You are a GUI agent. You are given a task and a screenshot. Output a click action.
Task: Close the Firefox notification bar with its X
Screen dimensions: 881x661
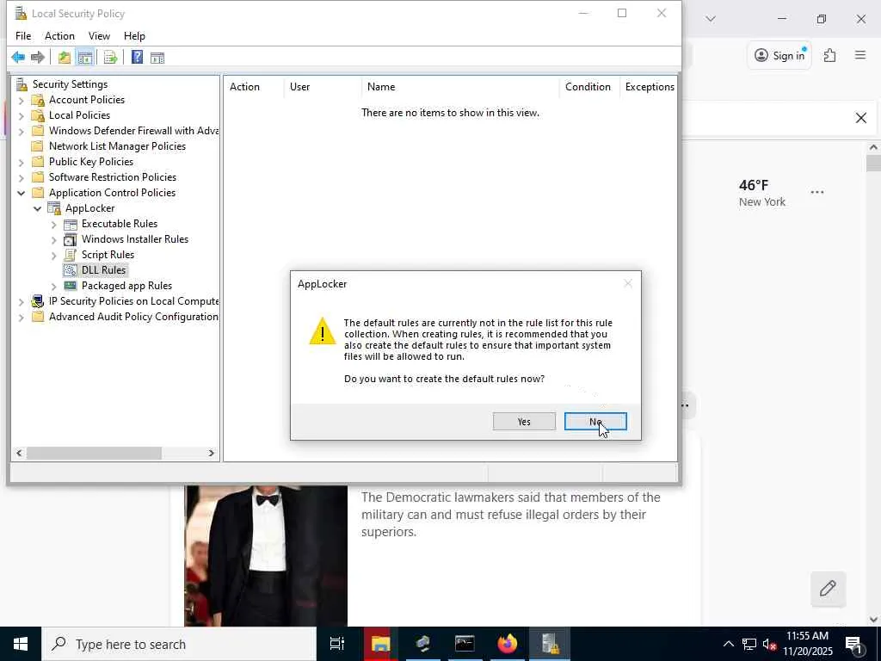(860, 118)
